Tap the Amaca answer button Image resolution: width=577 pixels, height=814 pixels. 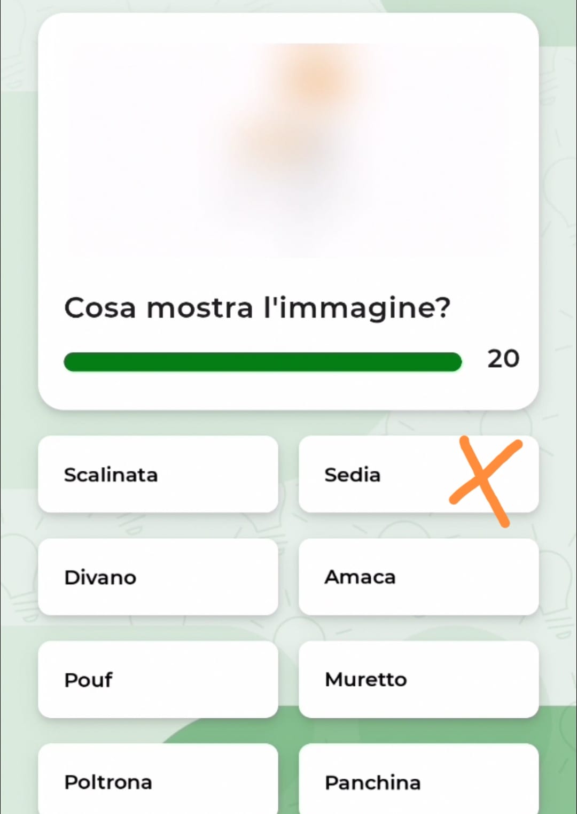(x=418, y=577)
